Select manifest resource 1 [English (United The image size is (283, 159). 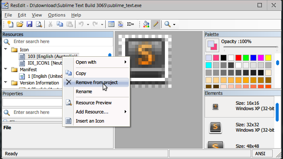[x=41, y=76]
